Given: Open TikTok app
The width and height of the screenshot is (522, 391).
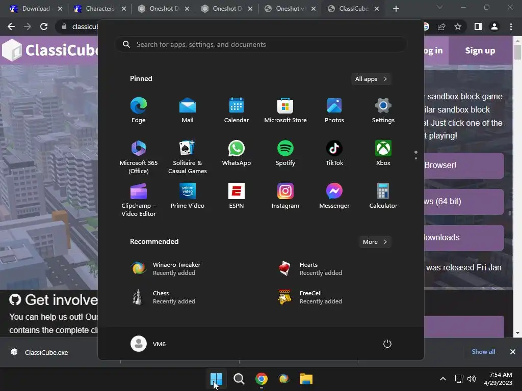Looking at the screenshot, I should [x=334, y=154].
